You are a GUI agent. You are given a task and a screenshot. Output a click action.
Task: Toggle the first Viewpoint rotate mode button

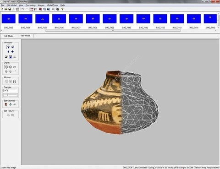[x=8, y=47]
